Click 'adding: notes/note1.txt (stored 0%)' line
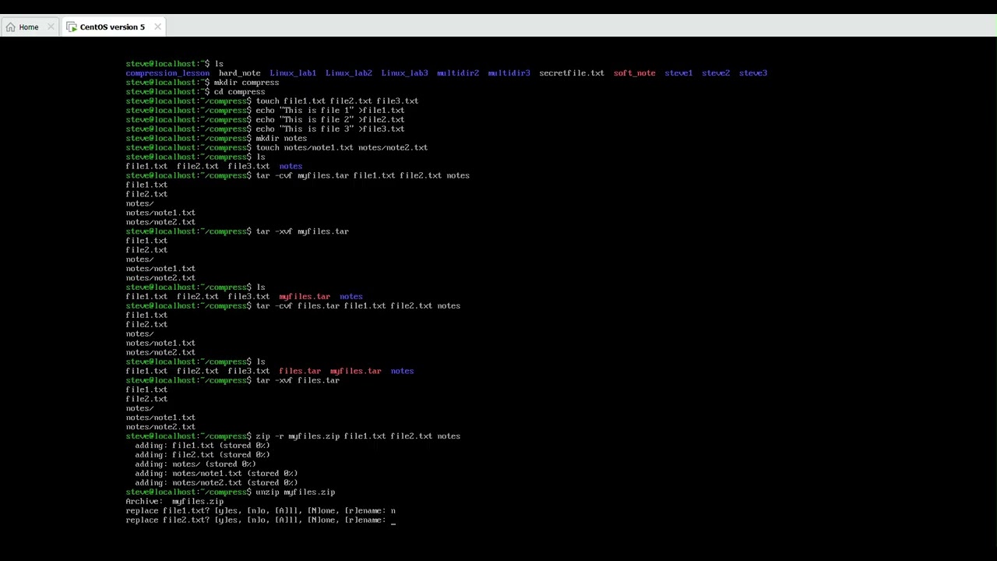 (217, 474)
